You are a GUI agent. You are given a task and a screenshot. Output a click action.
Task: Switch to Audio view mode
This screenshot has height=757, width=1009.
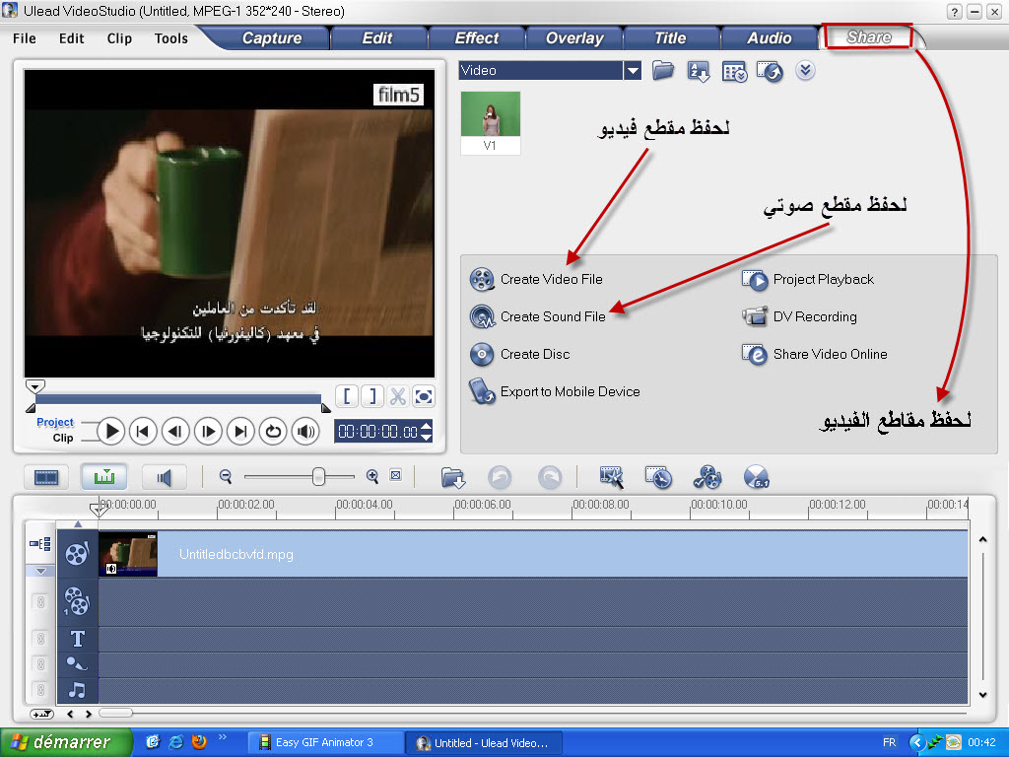(164, 476)
